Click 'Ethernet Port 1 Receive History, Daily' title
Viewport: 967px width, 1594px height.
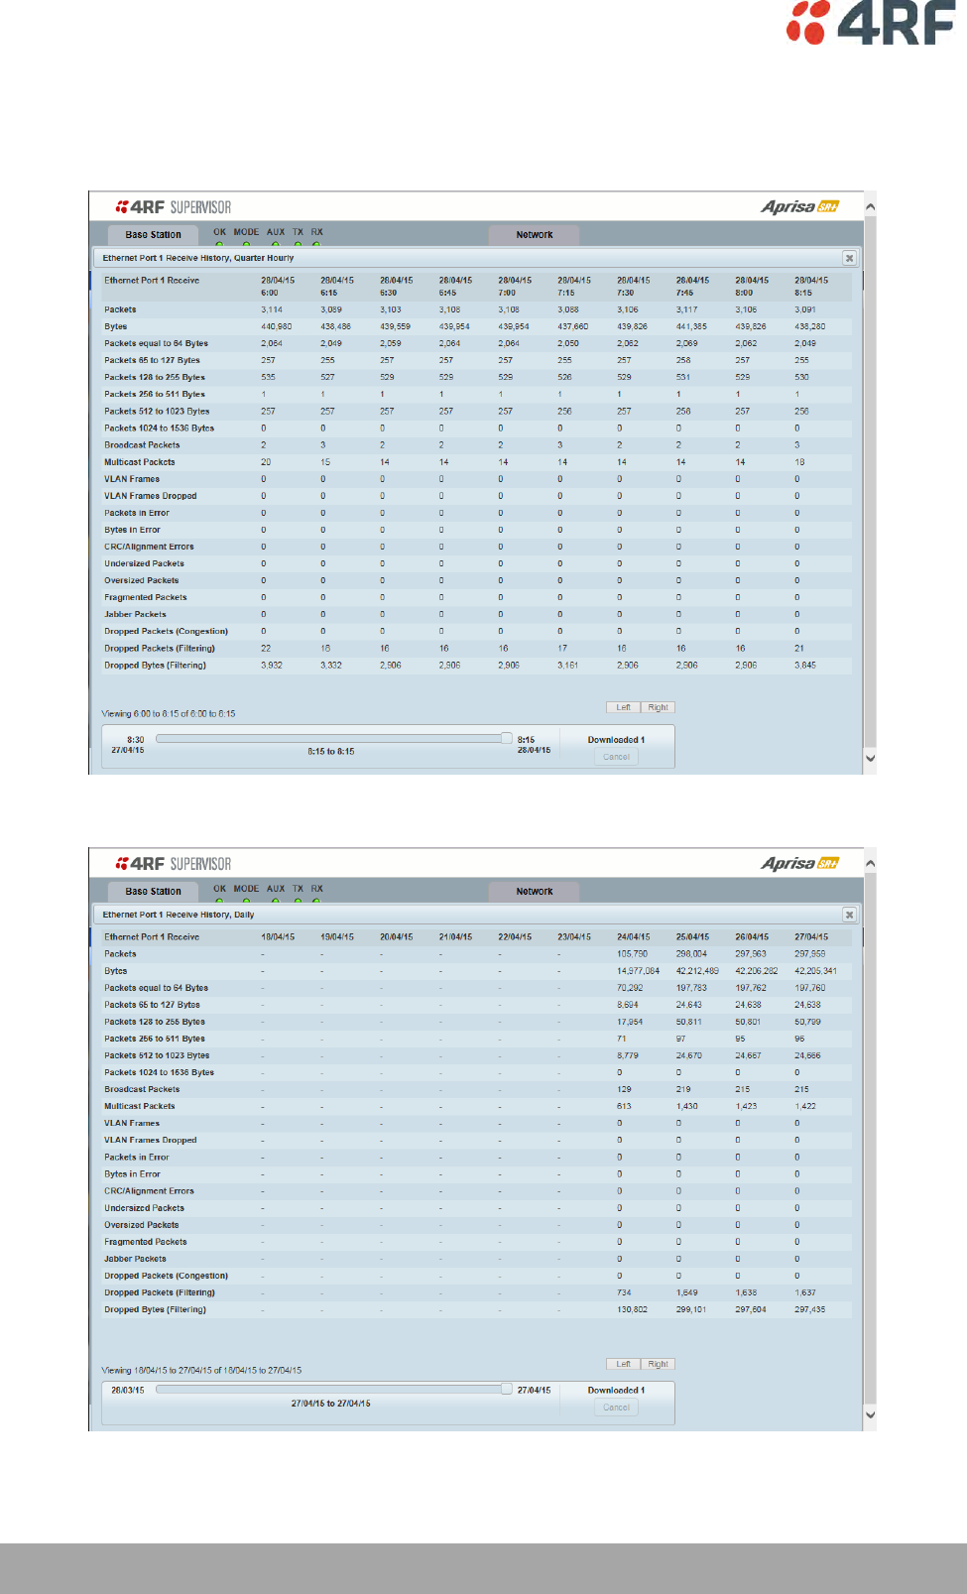(x=179, y=915)
